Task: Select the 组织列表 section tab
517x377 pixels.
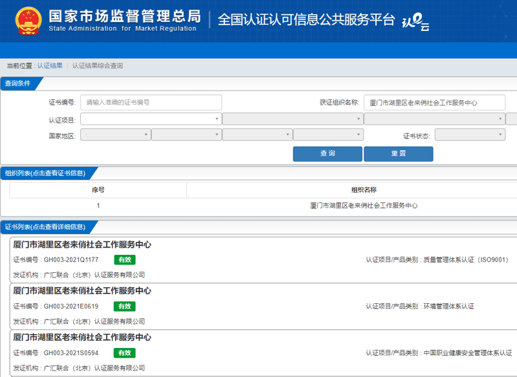Action: pos(45,173)
